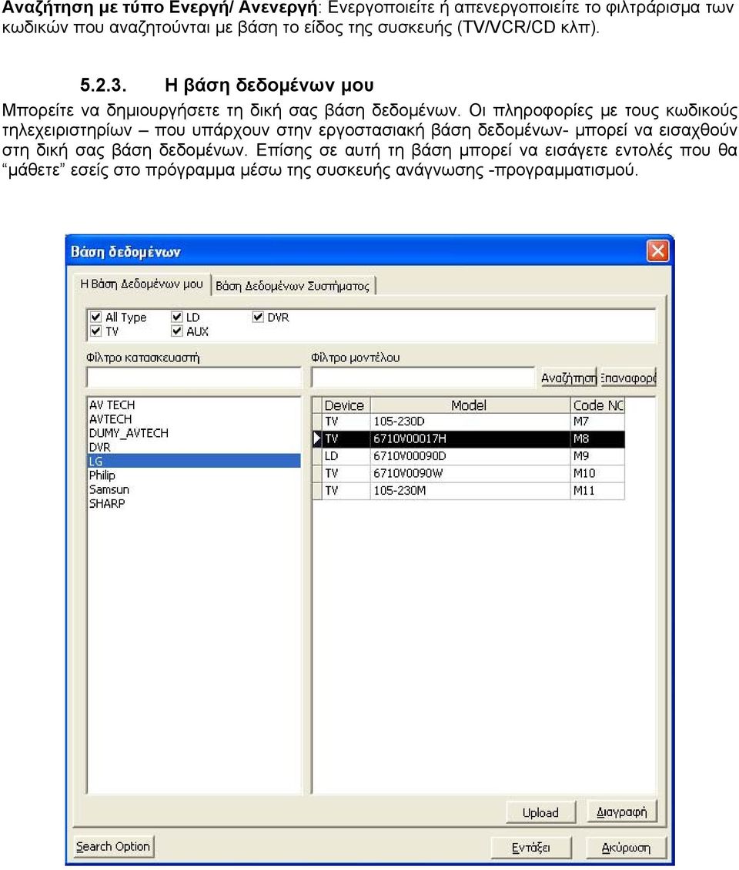This screenshot has width=739, height=870.
Task: Click code cell M9
Action: coord(597,456)
